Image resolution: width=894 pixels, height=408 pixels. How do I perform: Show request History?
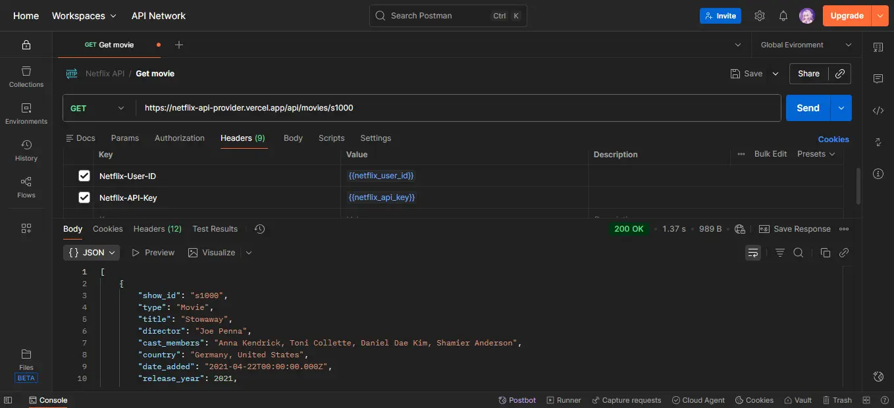tap(26, 146)
